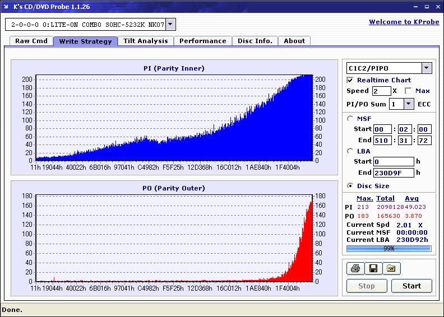
Task: Click the print chart icon
Action: point(355,268)
